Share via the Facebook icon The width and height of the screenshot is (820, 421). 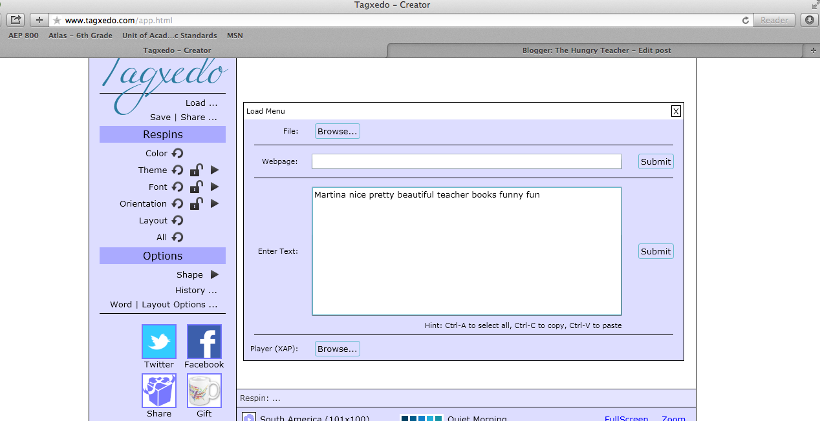tap(204, 342)
